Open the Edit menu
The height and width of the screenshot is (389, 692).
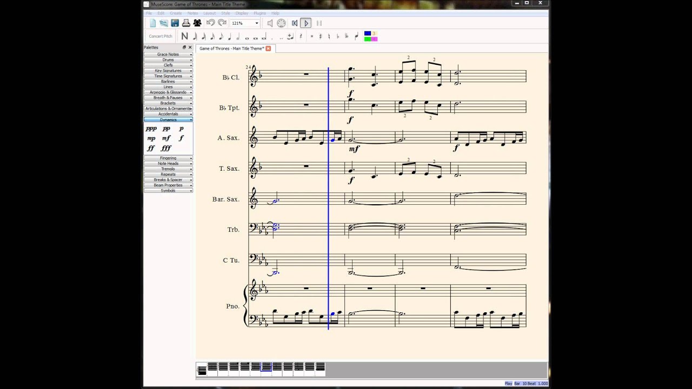click(161, 13)
